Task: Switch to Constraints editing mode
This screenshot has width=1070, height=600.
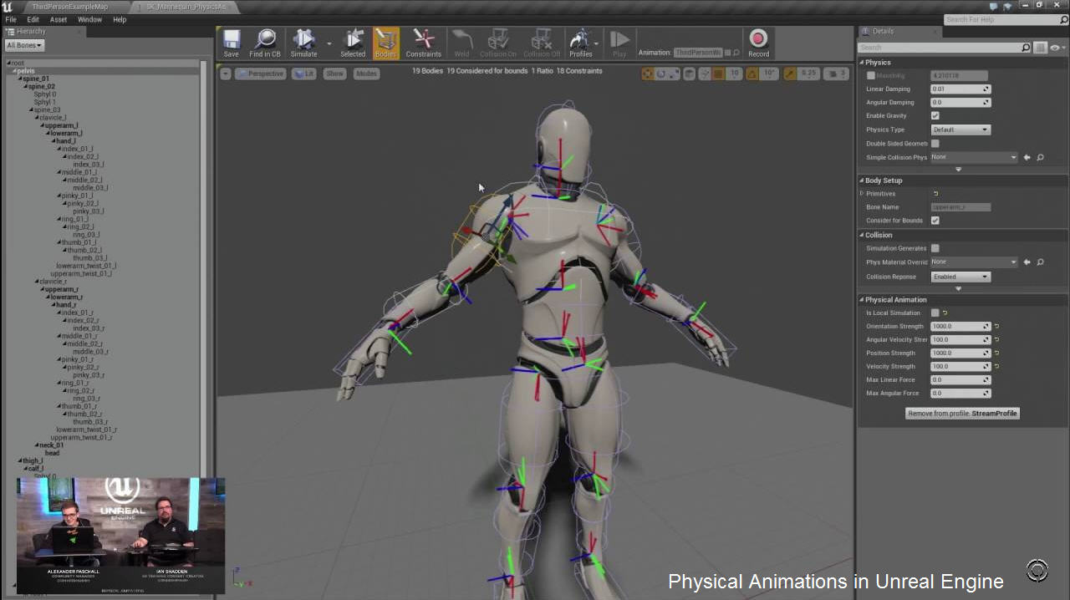Action: tap(424, 43)
